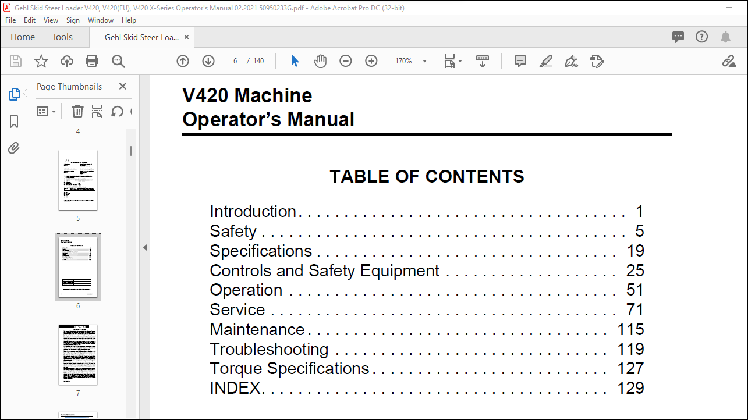Click Troubleshooting contents entry
Image resolution: width=748 pixels, height=420 pixels.
(x=427, y=350)
